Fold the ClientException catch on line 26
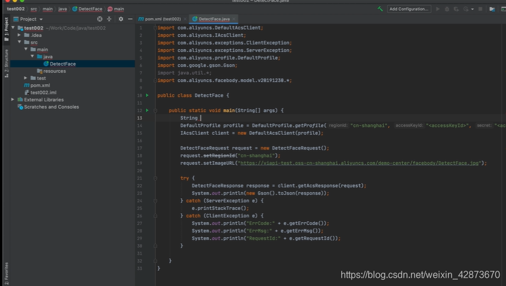This screenshot has width=506, height=286. (x=155, y=216)
